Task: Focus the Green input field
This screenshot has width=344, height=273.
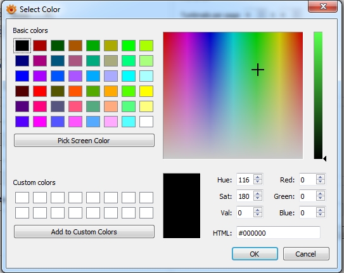Action: [x=308, y=196]
